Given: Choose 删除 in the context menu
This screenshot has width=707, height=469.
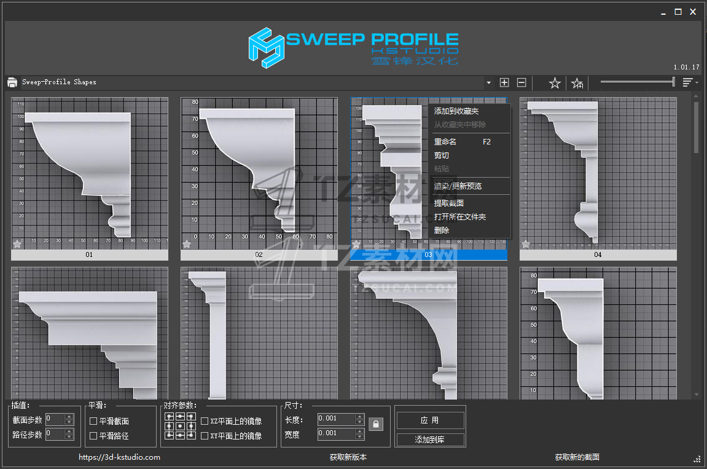Looking at the screenshot, I should click(471, 231).
